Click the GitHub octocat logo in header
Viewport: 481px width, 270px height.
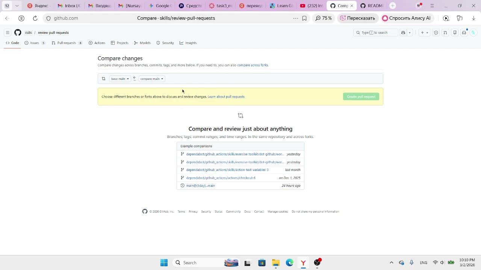(18, 33)
